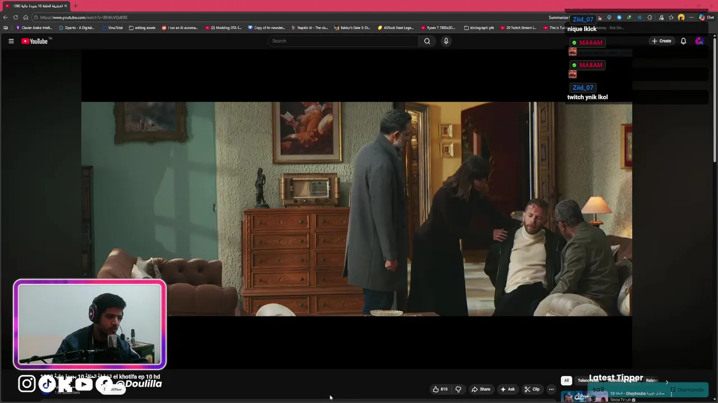The height and width of the screenshot is (403, 718).
Task: Click the Summarize button in the address bar
Action: tap(558, 17)
